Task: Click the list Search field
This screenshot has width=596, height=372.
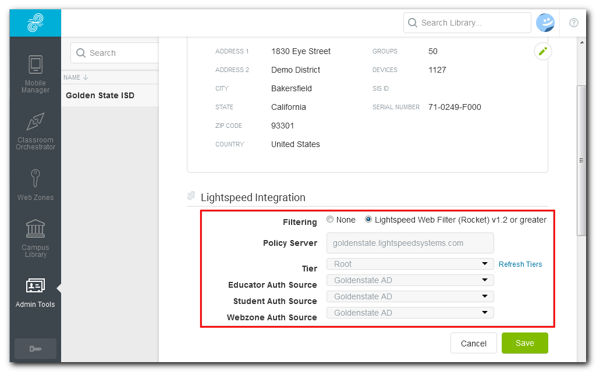Action: point(115,53)
